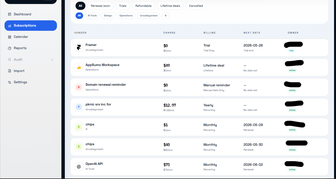Click the red D icon for Domain renewal
The image size is (336, 179).
(79, 87)
